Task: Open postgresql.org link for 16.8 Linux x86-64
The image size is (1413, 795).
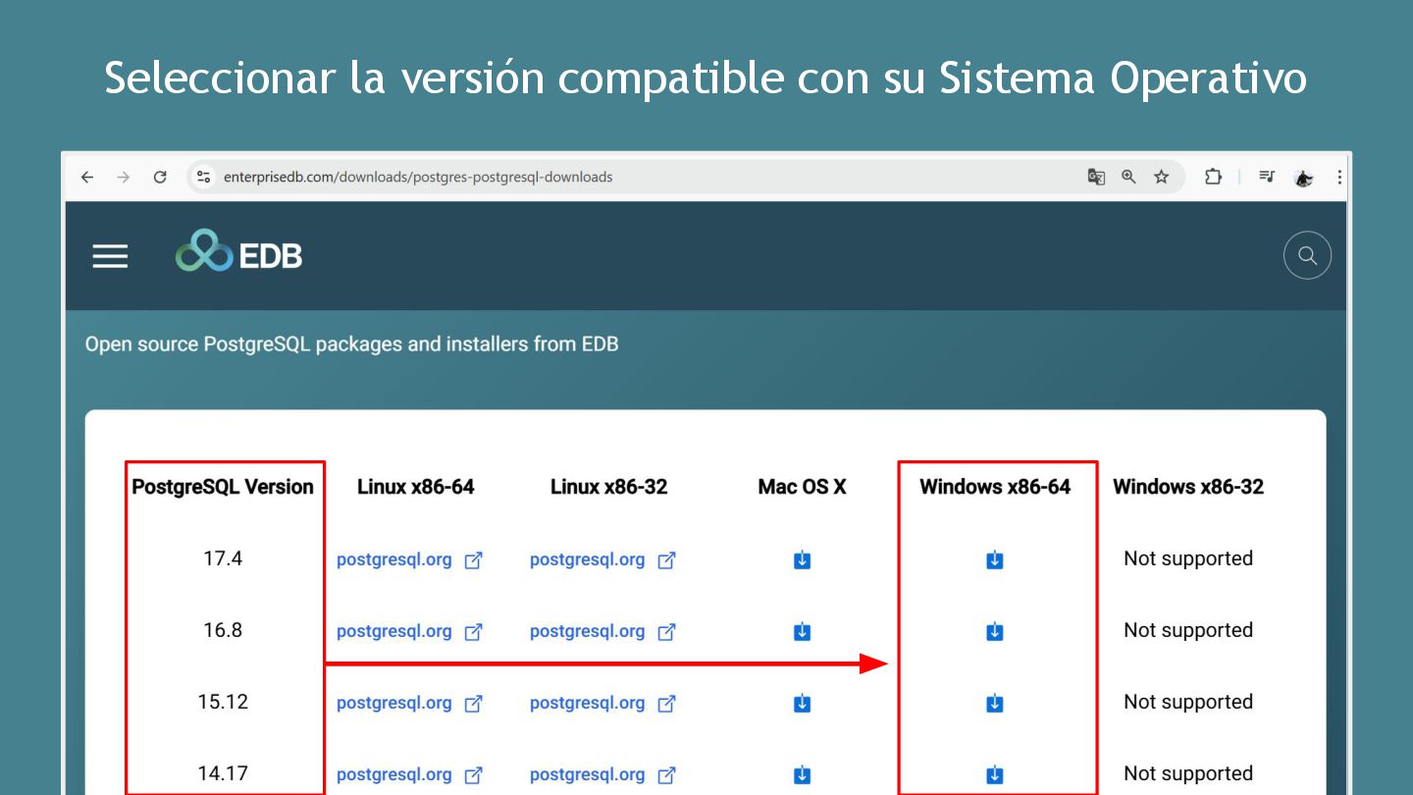Action: [x=409, y=632]
